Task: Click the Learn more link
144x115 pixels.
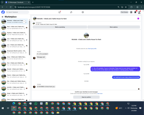Action: 100,93
